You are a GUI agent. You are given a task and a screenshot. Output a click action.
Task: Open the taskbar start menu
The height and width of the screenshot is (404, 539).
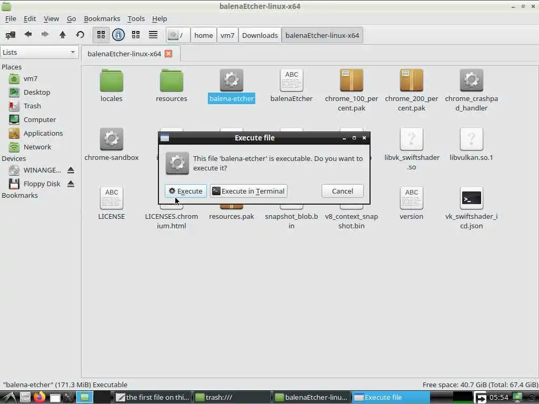9,398
